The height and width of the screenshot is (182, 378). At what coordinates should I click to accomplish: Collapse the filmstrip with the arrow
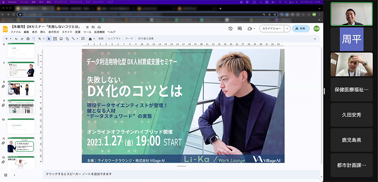pos(15,175)
